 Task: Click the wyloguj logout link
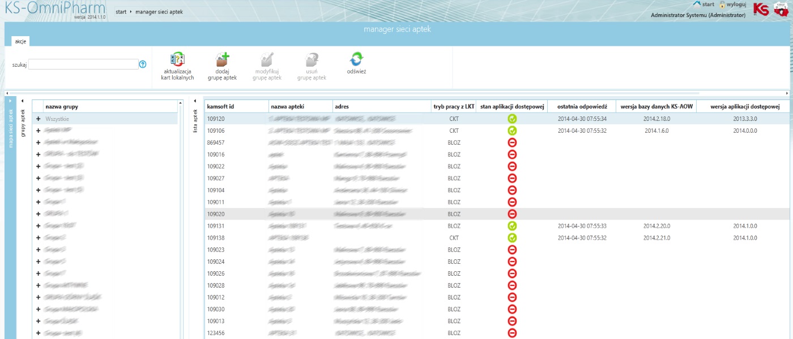click(x=736, y=5)
